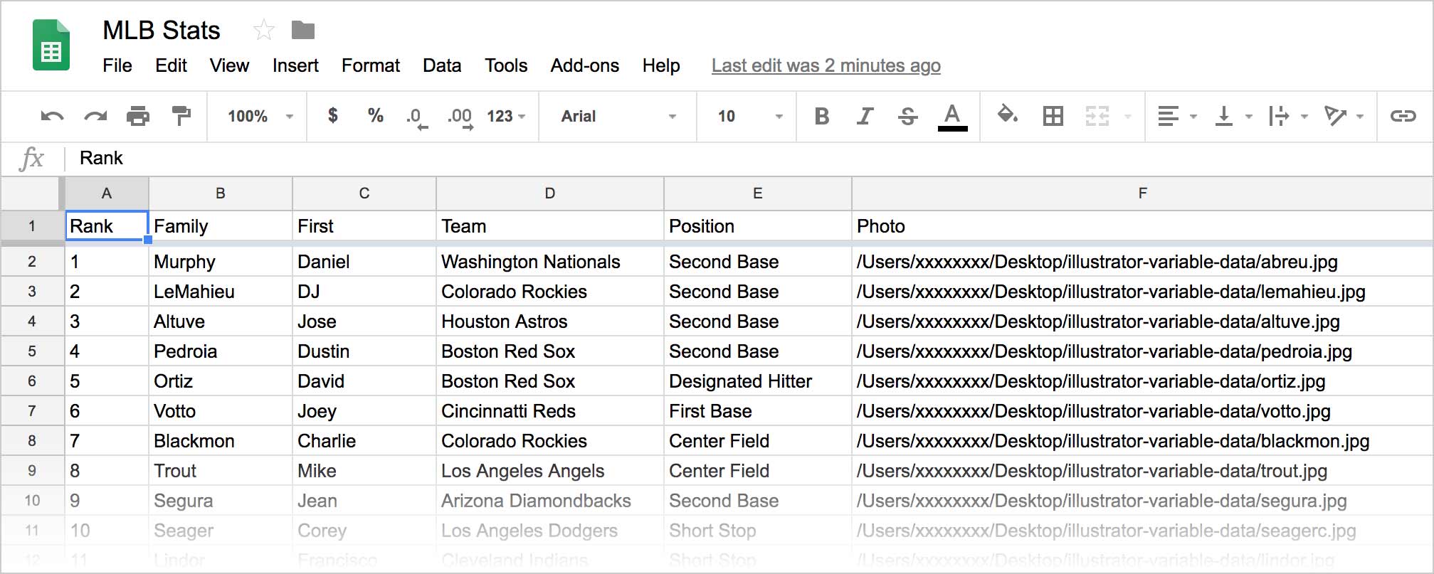Select column F header
Screen dimensions: 1434x574
point(1142,193)
